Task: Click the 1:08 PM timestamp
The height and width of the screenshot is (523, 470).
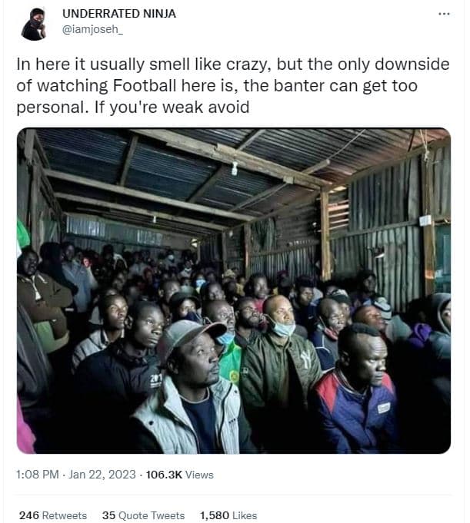Action: pos(36,475)
